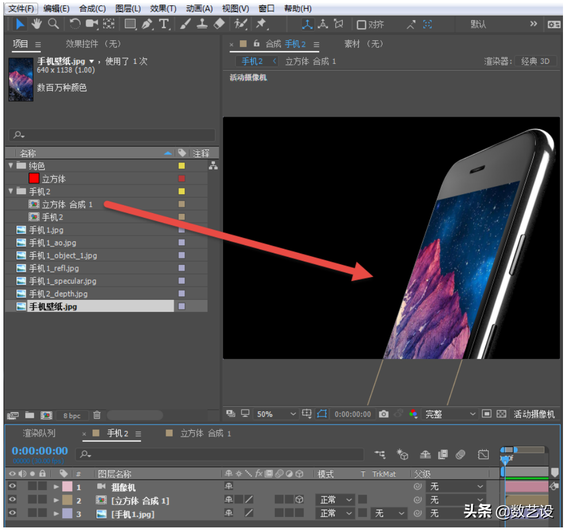Toggle 3D layer switch for 立方体 合成 1
567x532 pixels.
[300, 499]
